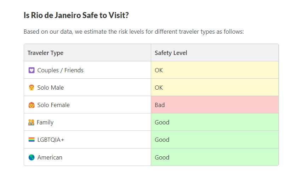Click the Couples / Friends label
This screenshot has width=302, height=179.
[x=61, y=70]
